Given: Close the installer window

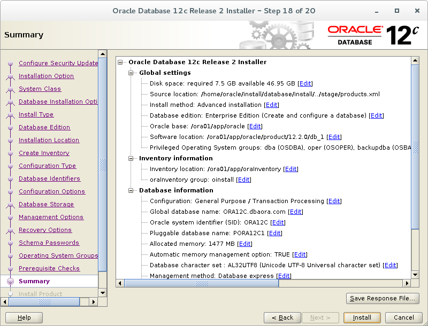Looking at the screenshot, I should coord(417,11).
